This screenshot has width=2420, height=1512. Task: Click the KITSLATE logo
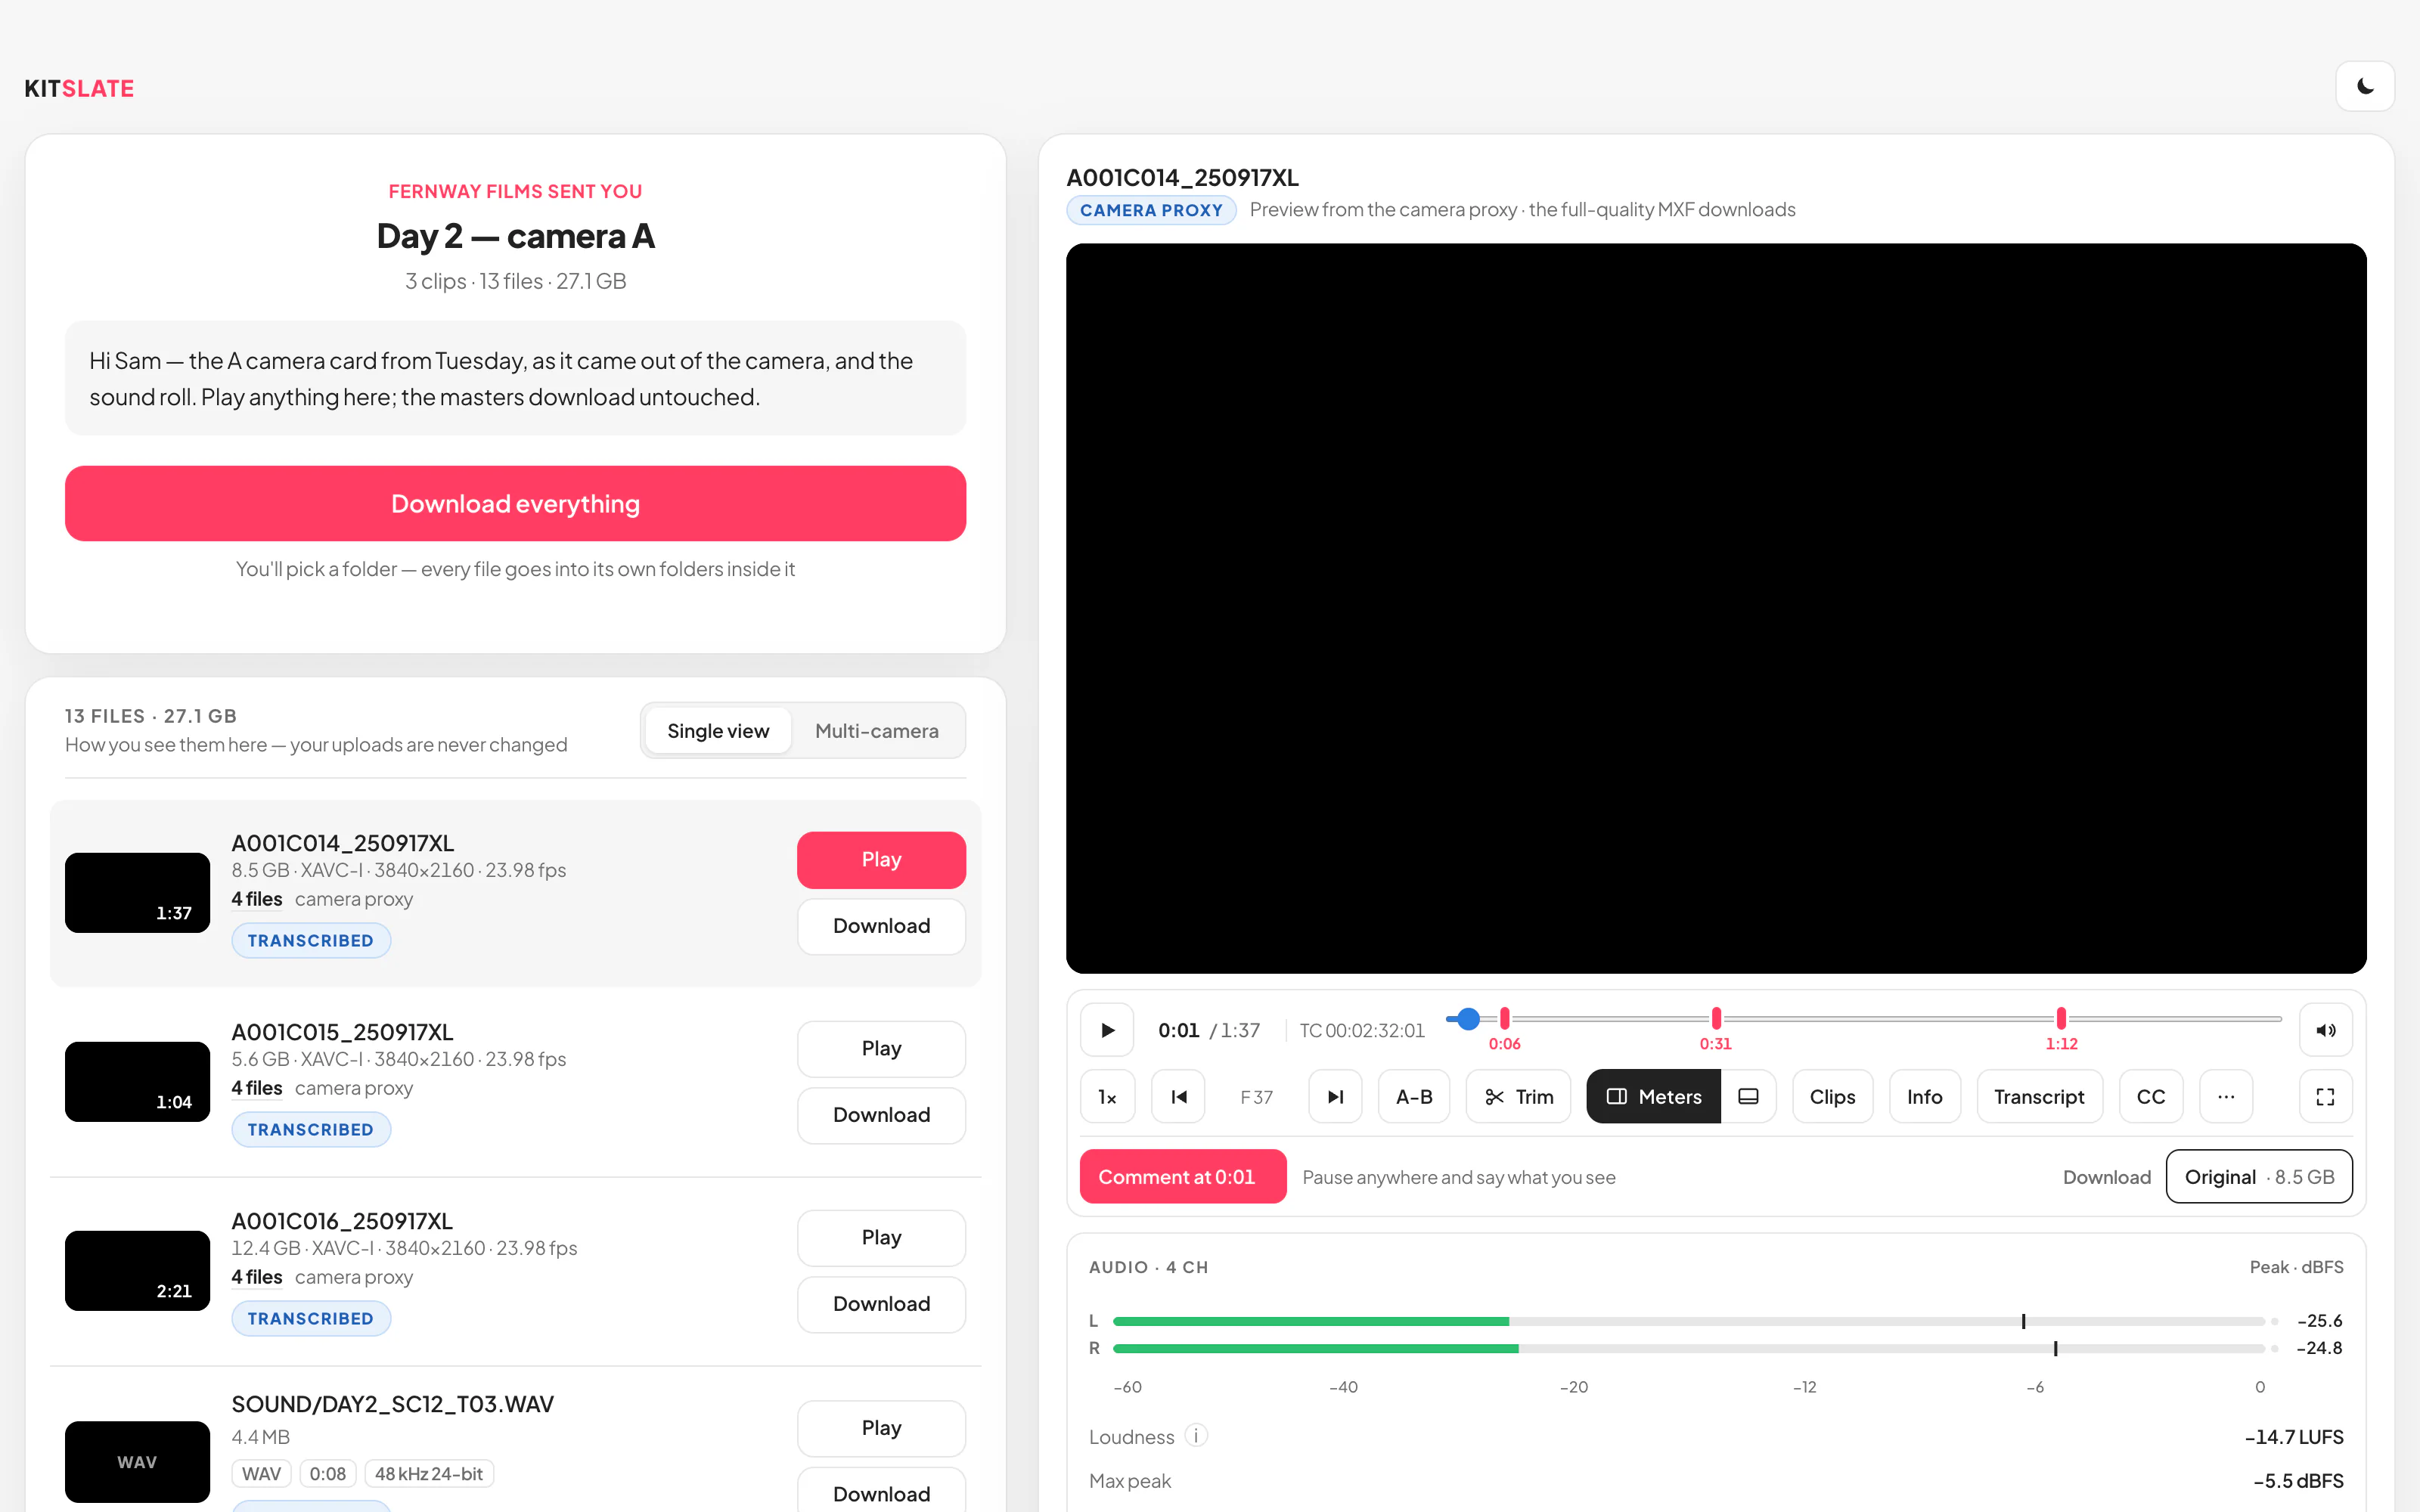[79, 88]
